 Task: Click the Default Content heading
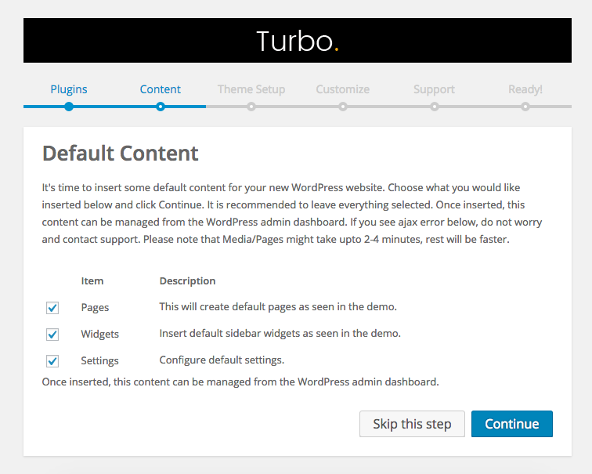click(x=120, y=154)
